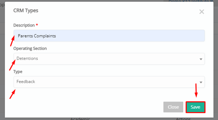The image size is (218, 120).
Task: Select the Feedback value in dropdown
Action: (26, 82)
